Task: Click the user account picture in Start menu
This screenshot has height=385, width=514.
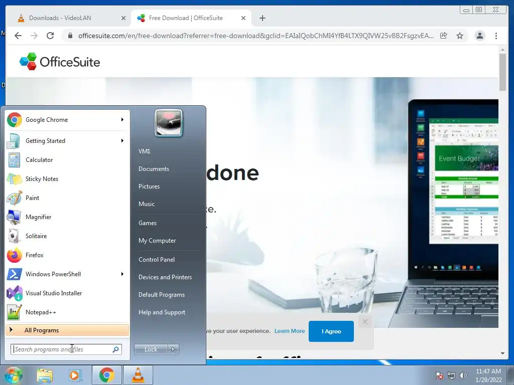Action: (x=169, y=123)
